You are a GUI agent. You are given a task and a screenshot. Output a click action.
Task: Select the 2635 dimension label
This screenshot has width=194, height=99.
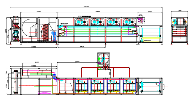tap(39, 11)
